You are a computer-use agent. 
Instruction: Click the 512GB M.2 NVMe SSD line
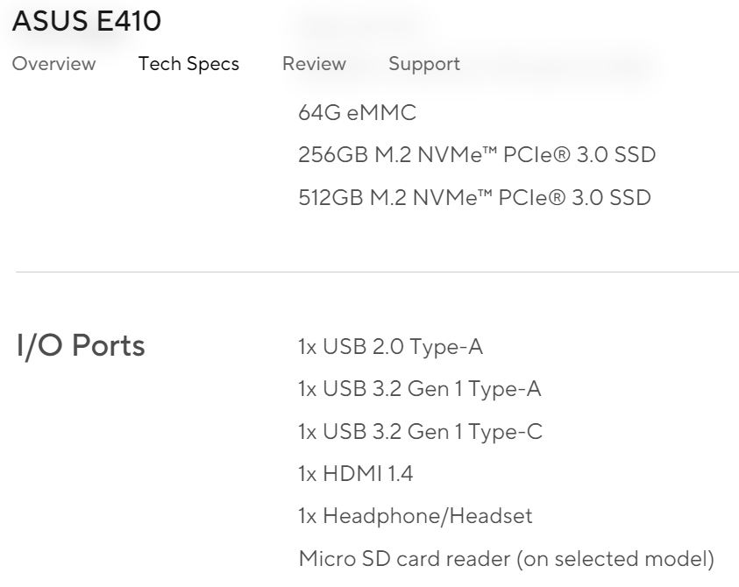[474, 197]
